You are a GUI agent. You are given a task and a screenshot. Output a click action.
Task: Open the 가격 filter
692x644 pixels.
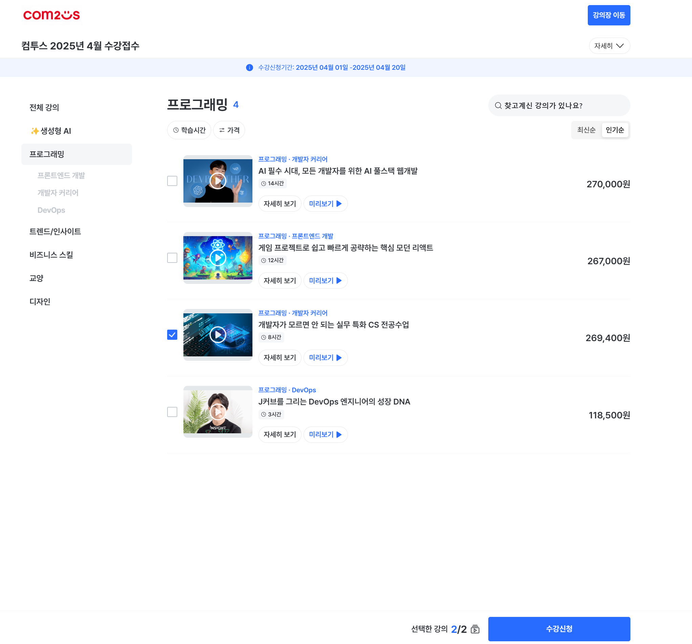point(229,130)
